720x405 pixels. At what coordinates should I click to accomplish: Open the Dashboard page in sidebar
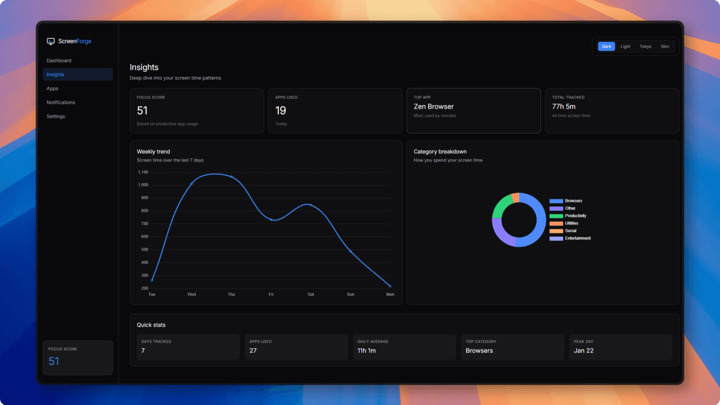tap(59, 60)
